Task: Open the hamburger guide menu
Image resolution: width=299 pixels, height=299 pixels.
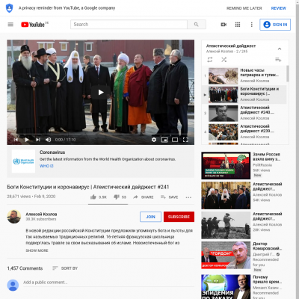Action: click(10, 25)
